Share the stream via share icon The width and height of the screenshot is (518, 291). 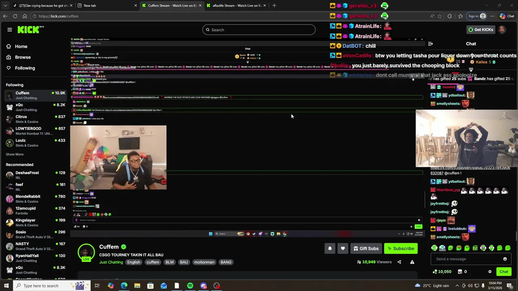click(x=399, y=262)
